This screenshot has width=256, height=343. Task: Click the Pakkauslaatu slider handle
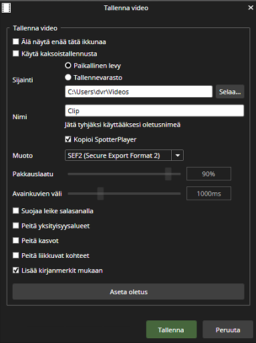pos(168,174)
